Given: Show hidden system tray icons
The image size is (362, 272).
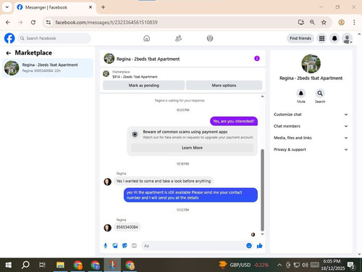Looking at the screenshot, I should (x=279, y=265).
